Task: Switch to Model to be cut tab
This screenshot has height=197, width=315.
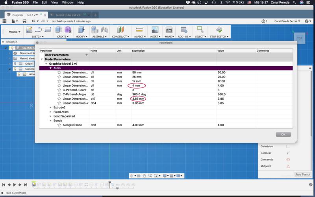Action: [x=68, y=15]
